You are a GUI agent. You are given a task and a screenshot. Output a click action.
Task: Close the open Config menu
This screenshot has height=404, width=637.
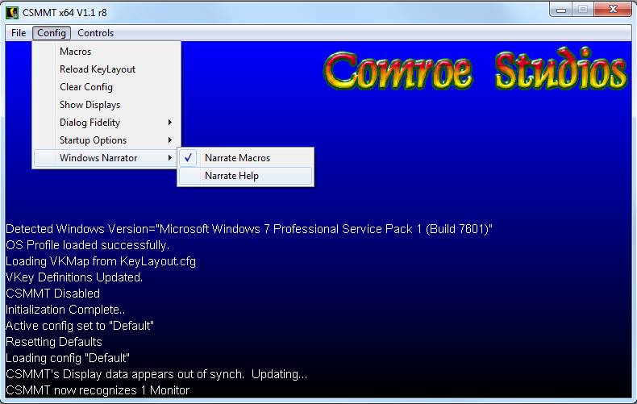pos(52,33)
